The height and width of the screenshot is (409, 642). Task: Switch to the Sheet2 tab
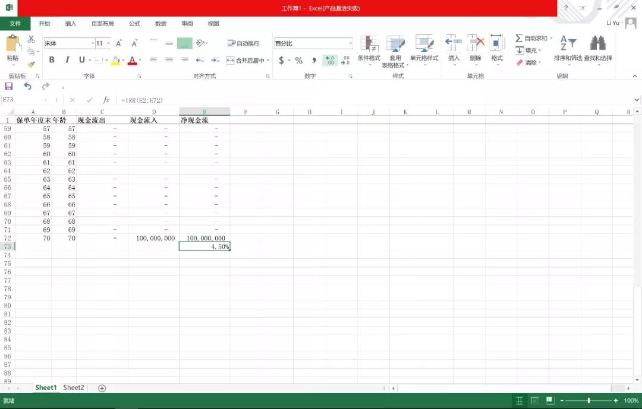pyautogui.click(x=73, y=388)
